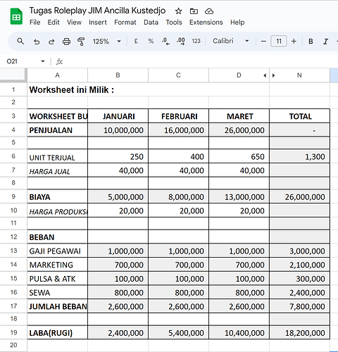This screenshot has width=338, height=352.
Task: Expand the Name box dropdown arrow
Action: pyautogui.click(x=43, y=61)
